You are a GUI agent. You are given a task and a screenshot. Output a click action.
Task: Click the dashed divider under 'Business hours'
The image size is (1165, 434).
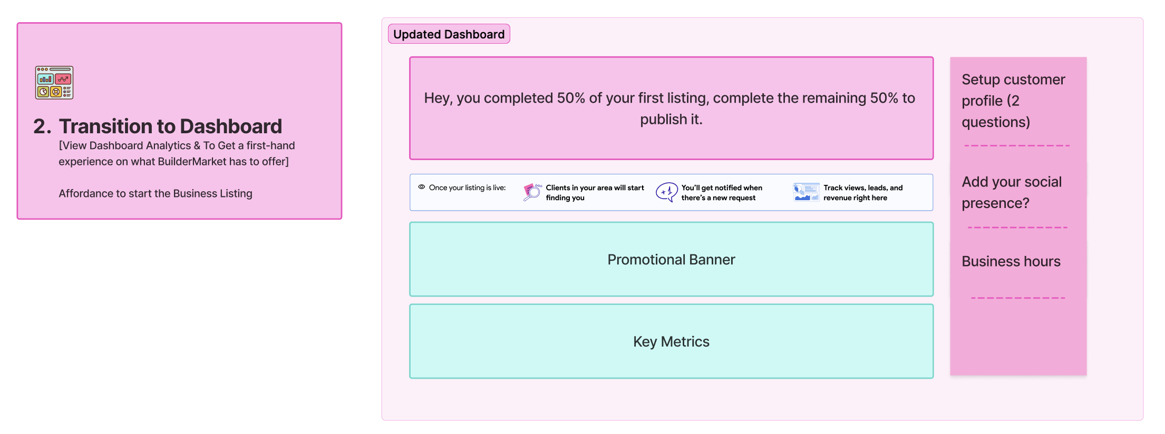pos(1018,298)
